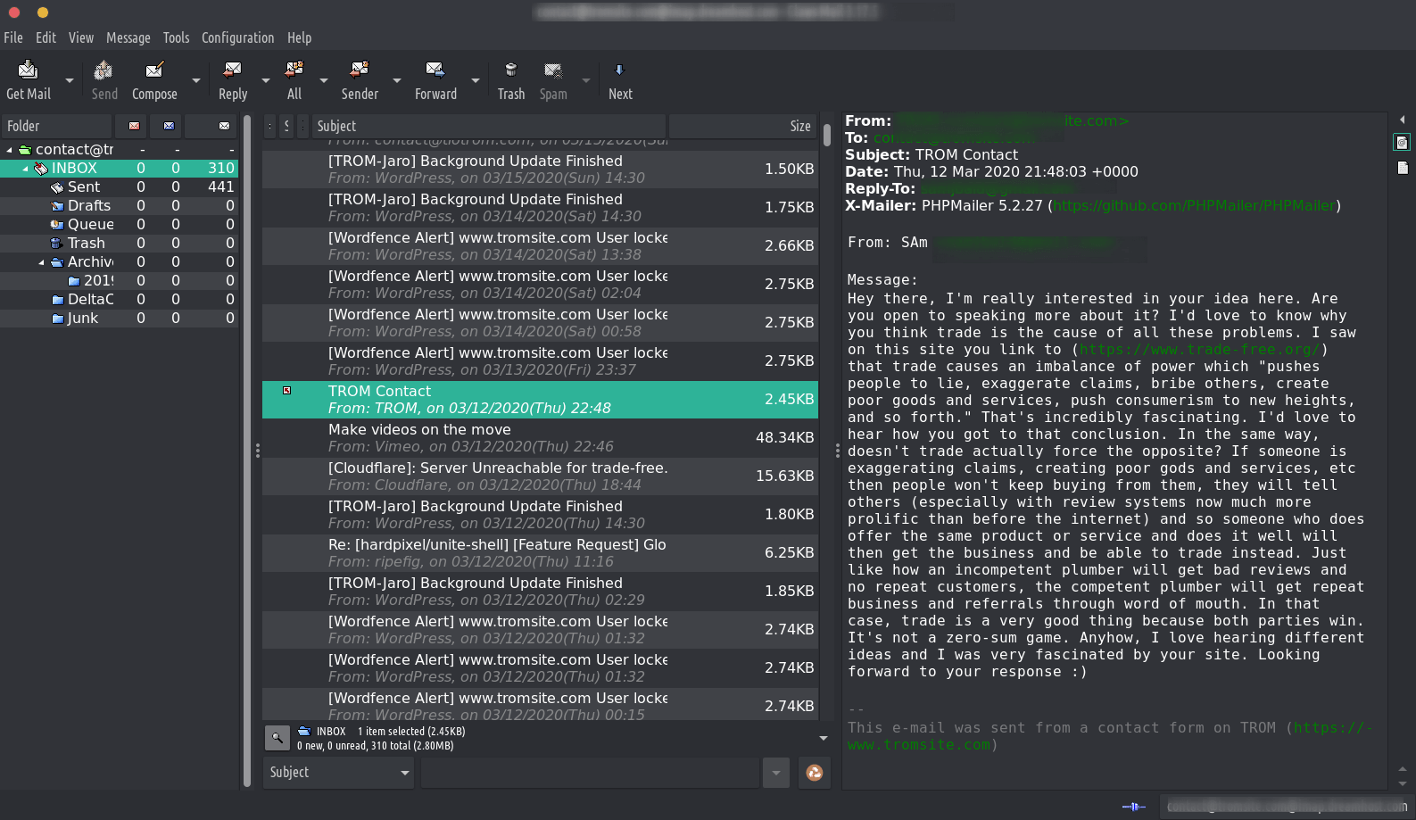The height and width of the screenshot is (820, 1416).
Task: Select the hardpixel/unite-shell feature request email
Action: [539, 553]
